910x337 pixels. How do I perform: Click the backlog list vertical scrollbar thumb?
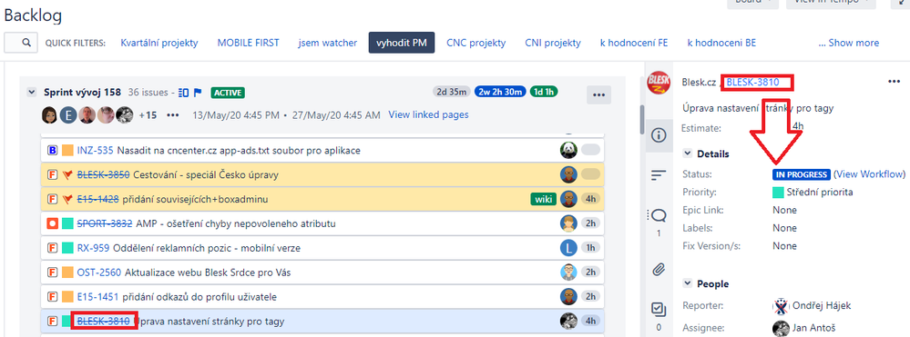pyautogui.click(x=642, y=119)
